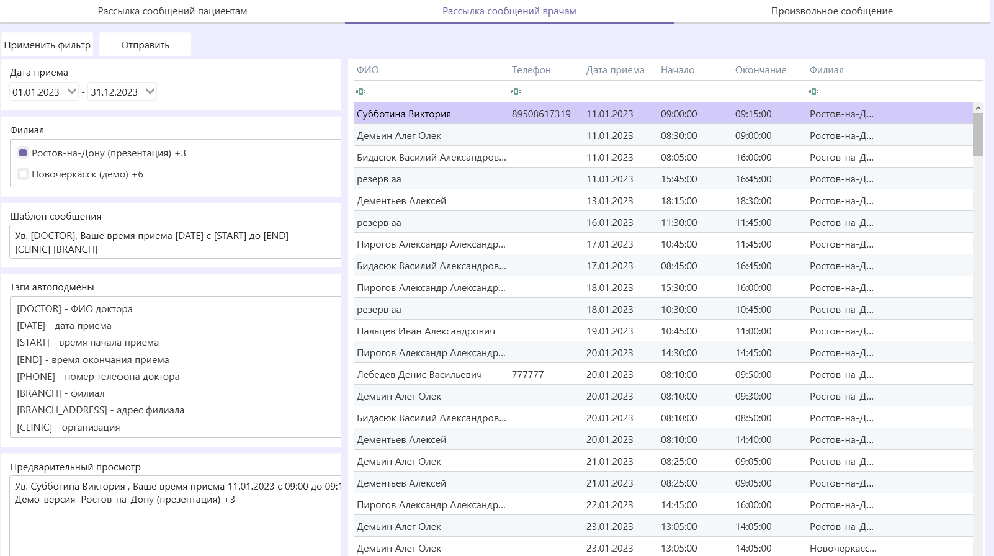This screenshot has width=994, height=556.
Task: Sort by the Телефон column header
Action: point(531,70)
